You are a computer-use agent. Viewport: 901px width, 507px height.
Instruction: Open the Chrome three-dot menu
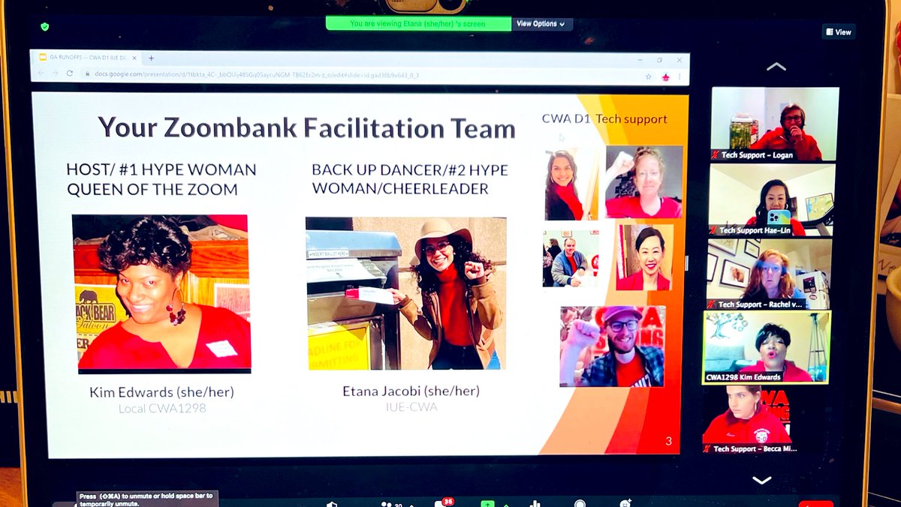click(x=680, y=77)
